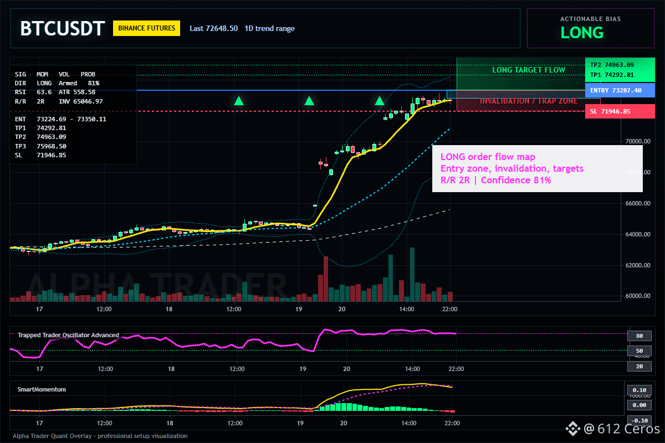Image resolution: width=665 pixels, height=443 pixels.
Task: Click the SIG MOM VOL PROB header row
Action: [x=55, y=74]
